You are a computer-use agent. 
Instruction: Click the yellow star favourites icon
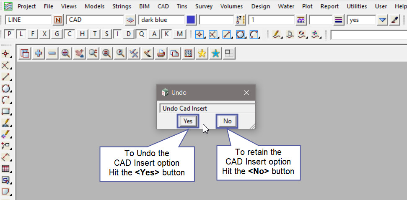[202, 53]
